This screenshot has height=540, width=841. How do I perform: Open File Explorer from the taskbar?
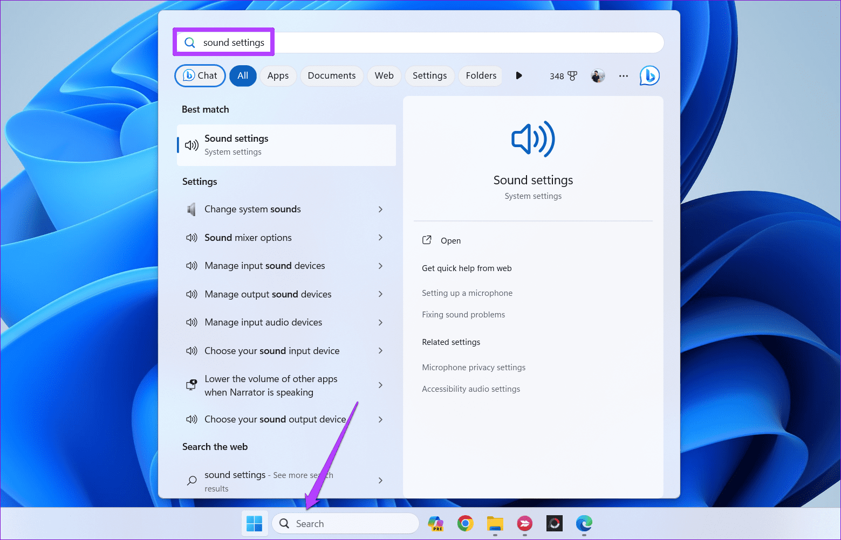click(x=495, y=523)
